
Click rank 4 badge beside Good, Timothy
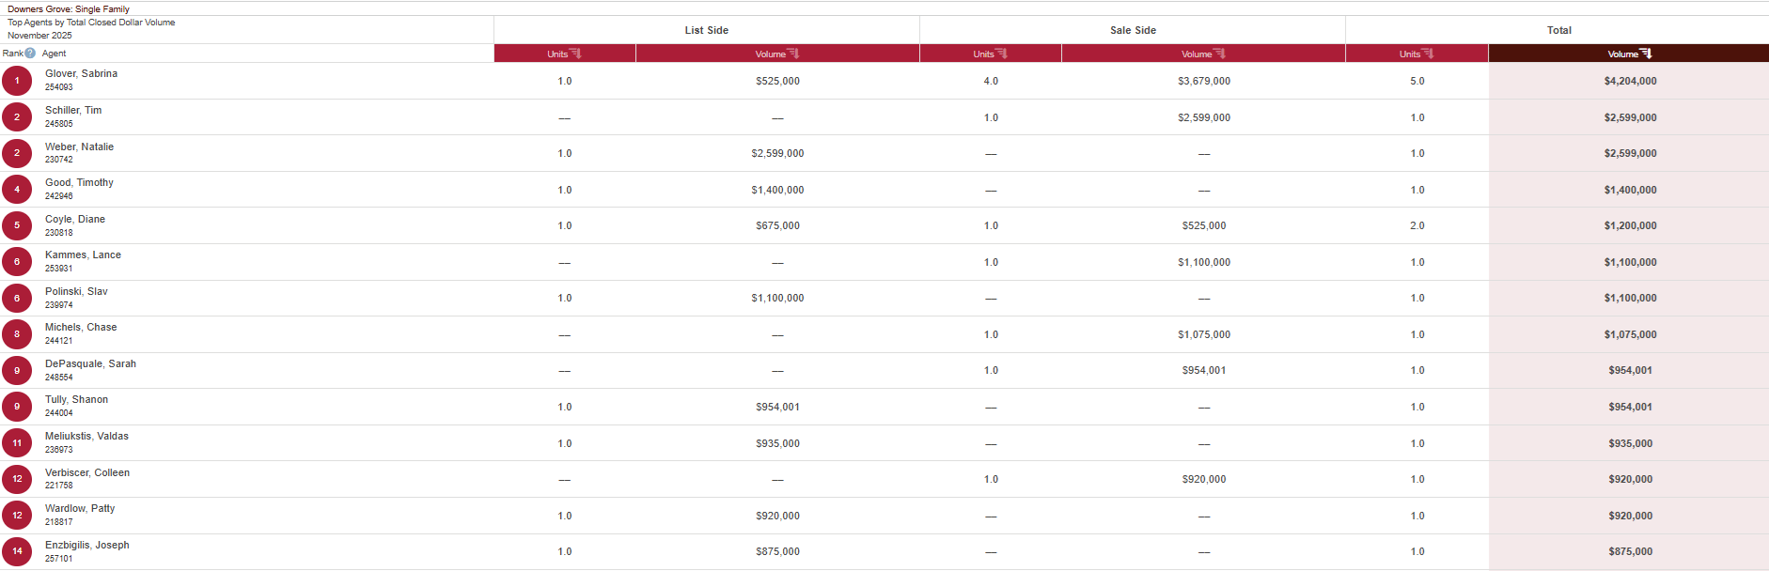click(x=17, y=190)
